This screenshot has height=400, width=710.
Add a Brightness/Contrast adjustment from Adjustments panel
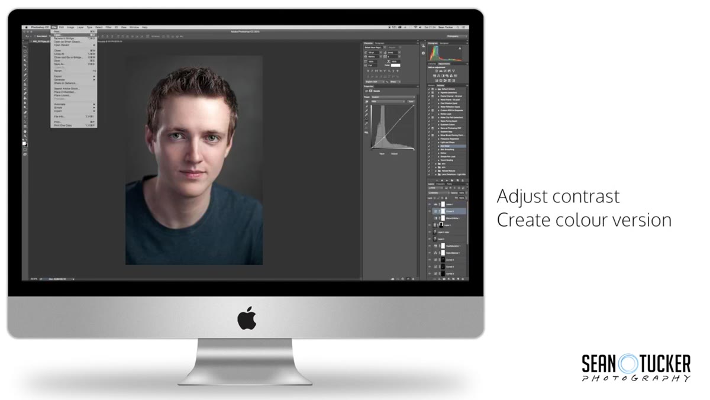point(436,71)
